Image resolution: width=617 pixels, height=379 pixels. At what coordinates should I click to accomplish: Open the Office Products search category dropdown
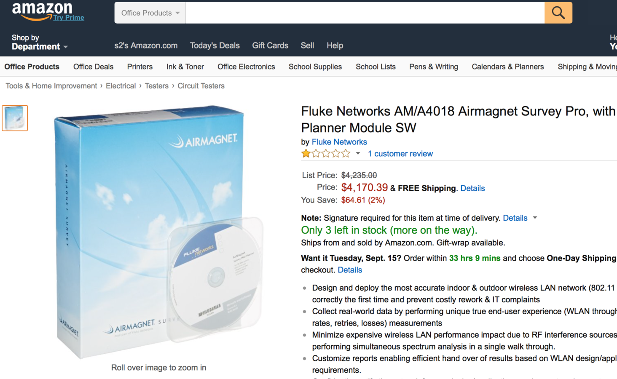pos(150,13)
